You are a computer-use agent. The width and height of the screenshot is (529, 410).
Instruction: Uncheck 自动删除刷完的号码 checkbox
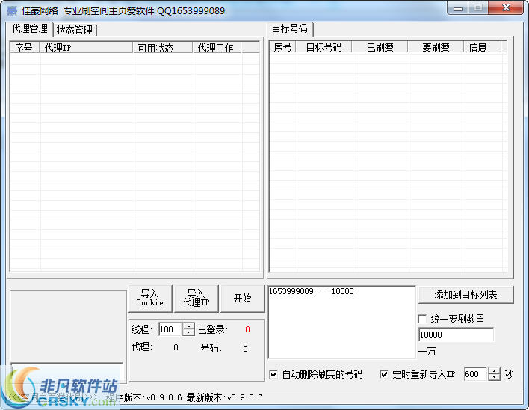[273, 374]
